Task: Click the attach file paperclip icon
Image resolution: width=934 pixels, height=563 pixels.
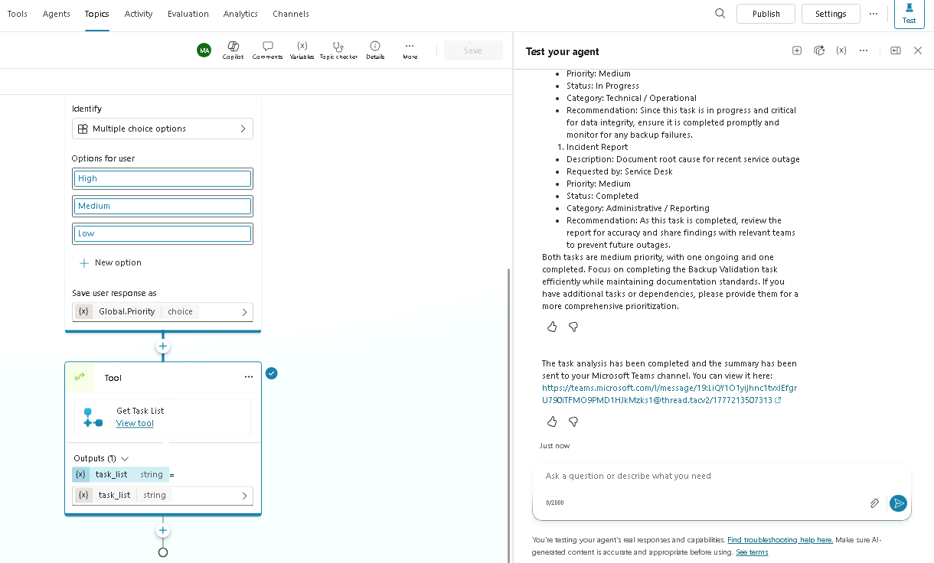Action: [874, 503]
